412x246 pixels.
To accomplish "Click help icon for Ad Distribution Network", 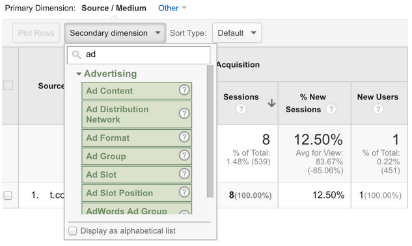I will pyautogui.click(x=184, y=114).
